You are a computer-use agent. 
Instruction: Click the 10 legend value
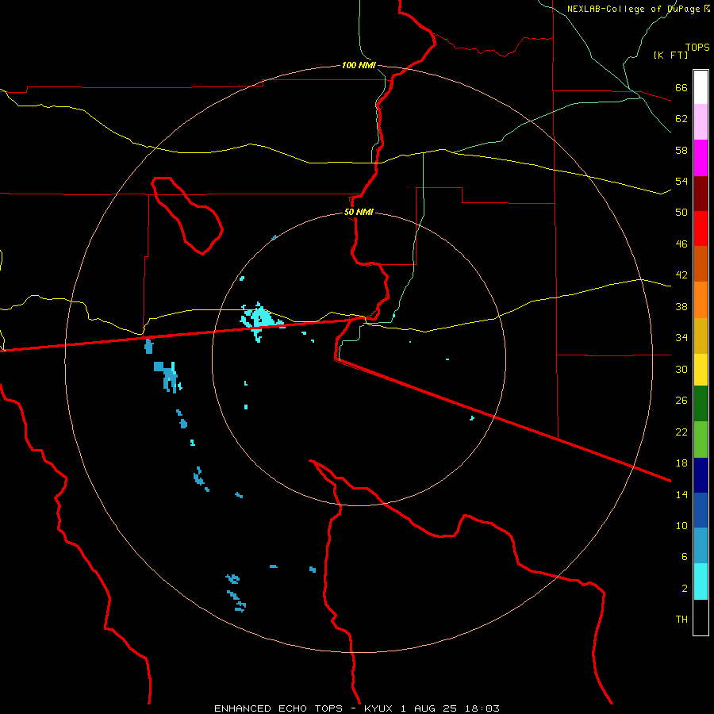(x=681, y=525)
